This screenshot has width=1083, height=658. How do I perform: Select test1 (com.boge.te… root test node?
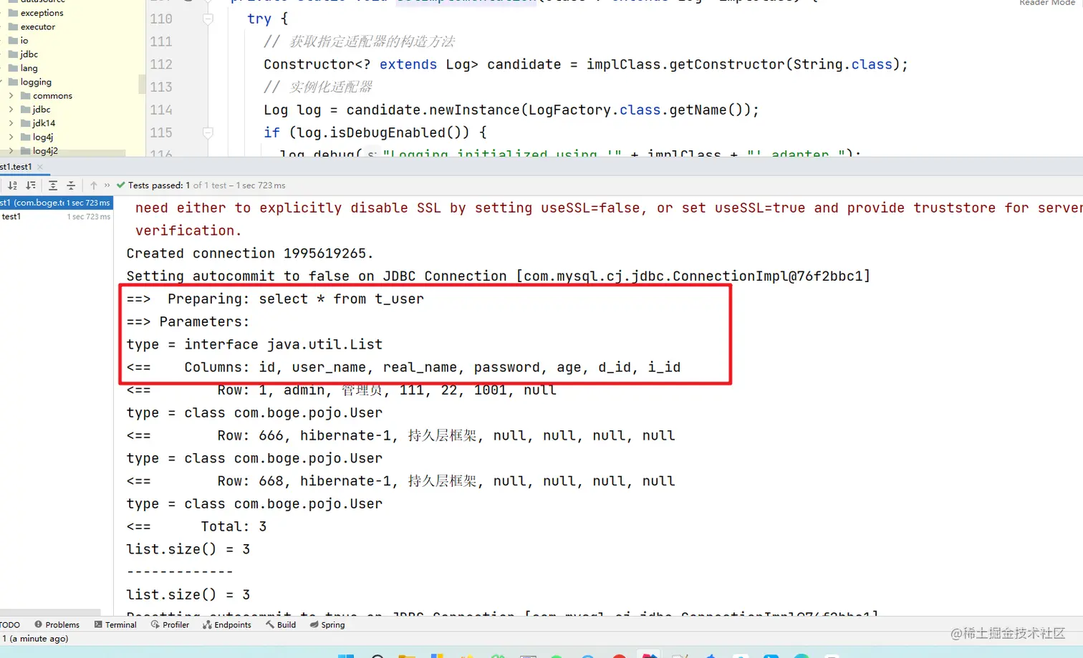point(56,203)
